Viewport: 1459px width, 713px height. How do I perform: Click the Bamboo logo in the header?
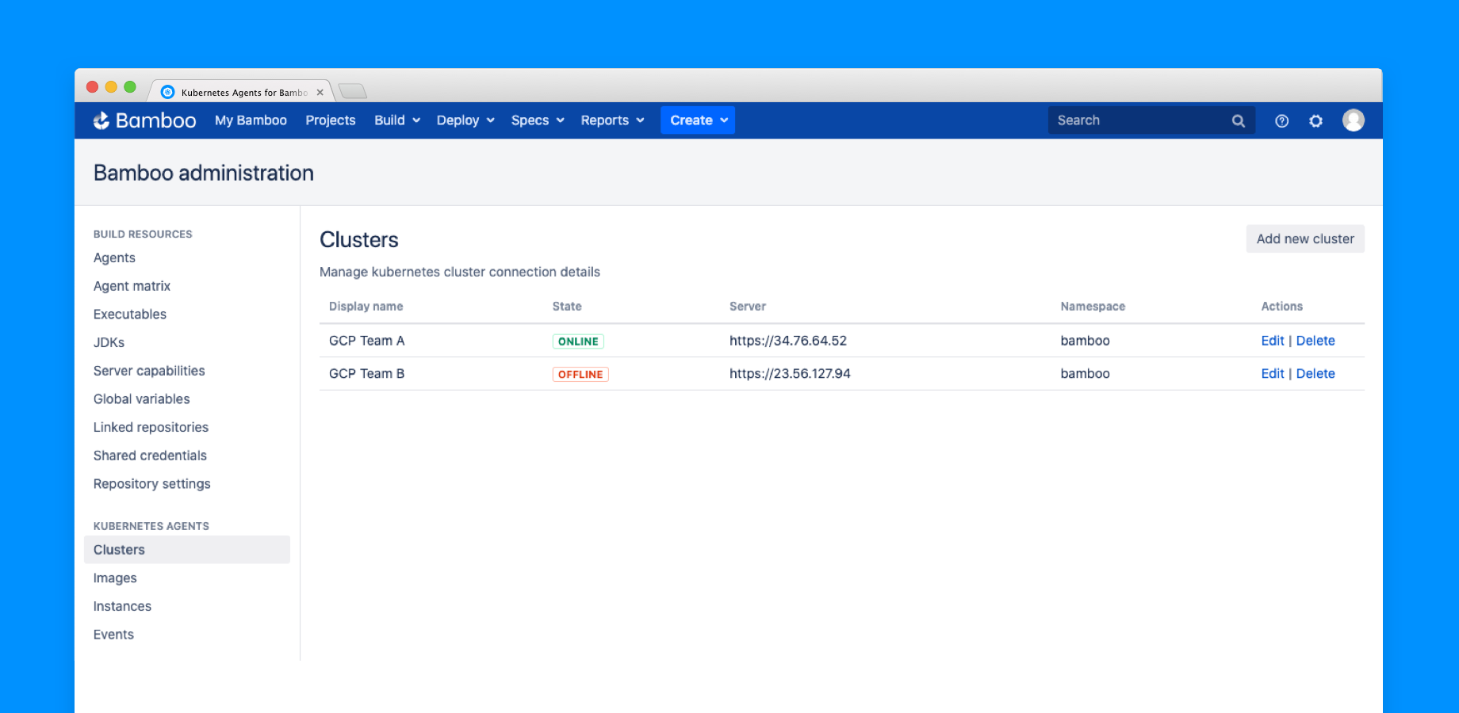tap(144, 120)
